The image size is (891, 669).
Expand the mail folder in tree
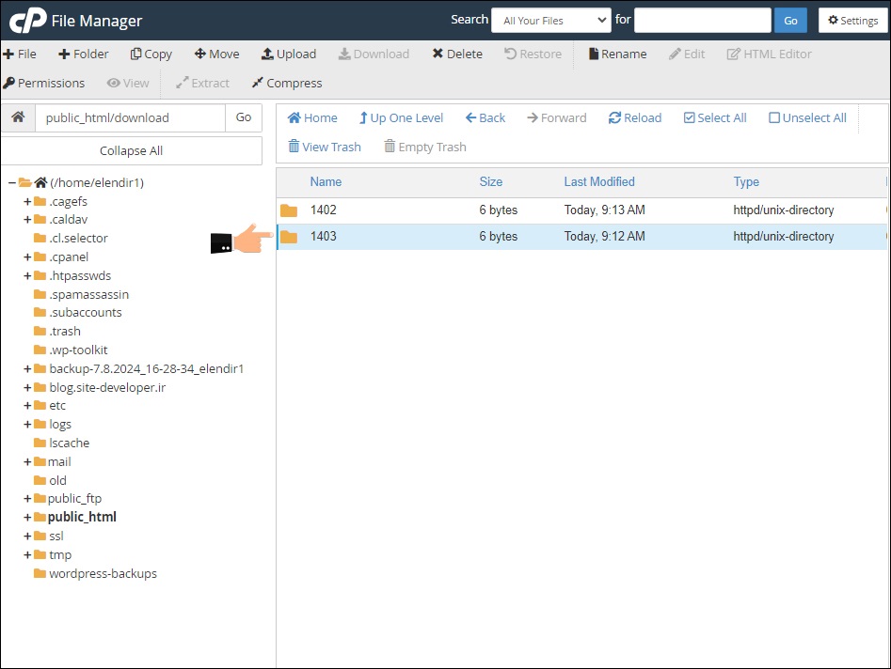point(27,462)
